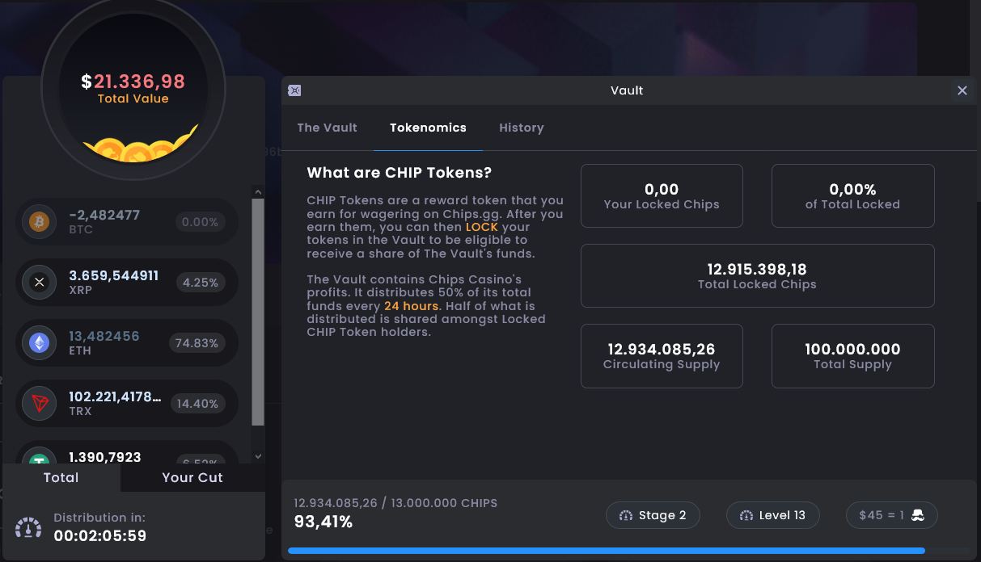The width and height of the screenshot is (981, 562).
Task: Click the gauge icon in the Stage 2 pill
Action: pyautogui.click(x=625, y=515)
